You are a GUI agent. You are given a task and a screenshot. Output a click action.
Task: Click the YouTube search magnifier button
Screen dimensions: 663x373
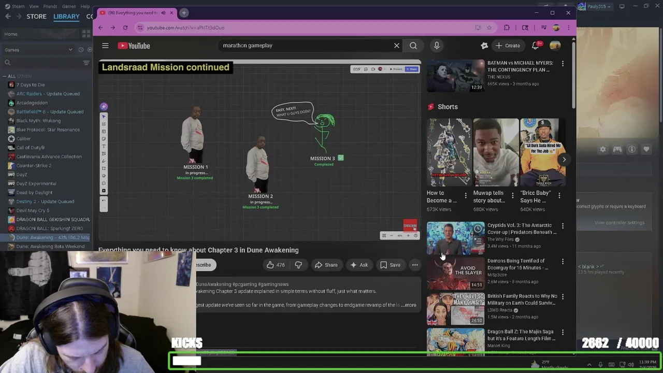click(x=413, y=46)
